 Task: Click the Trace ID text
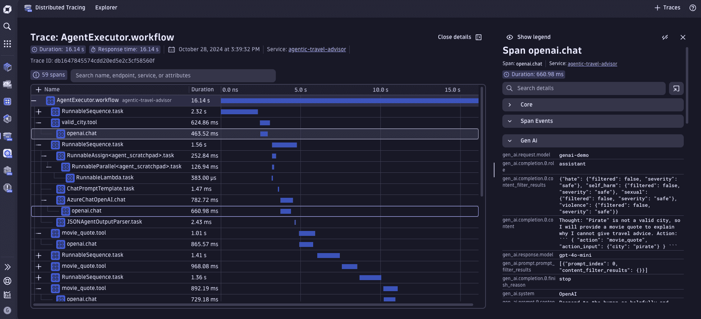(92, 61)
